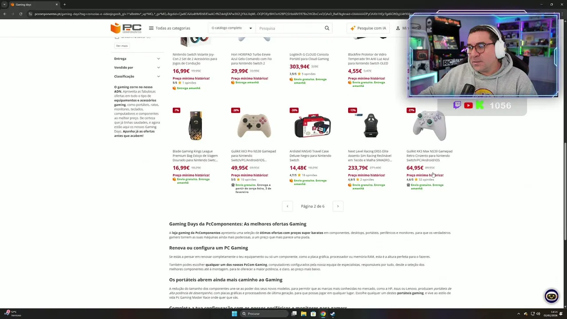Go to previous results page arrow
The image size is (567, 319).
click(287, 206)
